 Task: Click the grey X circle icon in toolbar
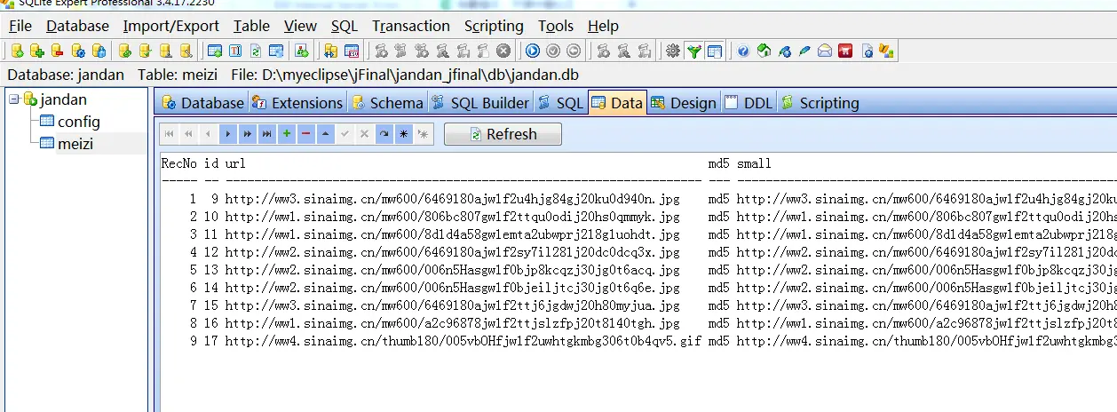pos(503,51)
